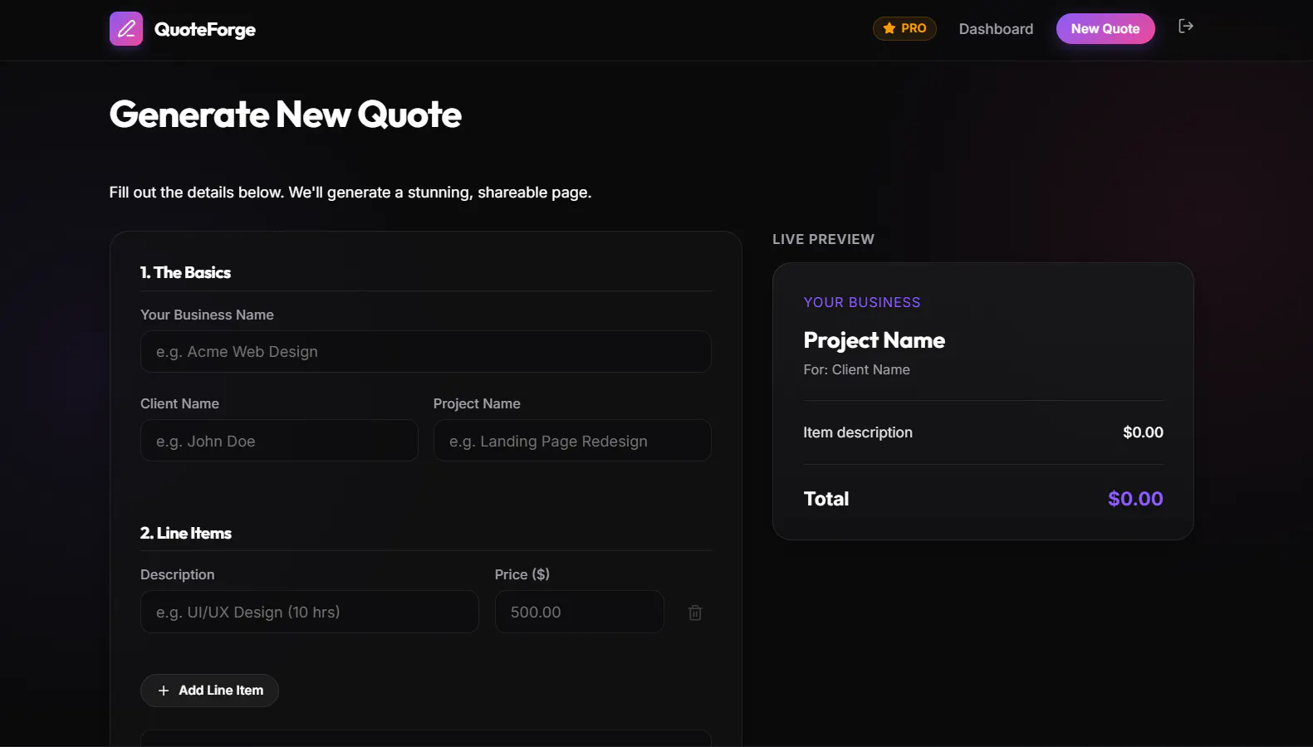Click 'For: Client Name' in preview

(856, 369)
